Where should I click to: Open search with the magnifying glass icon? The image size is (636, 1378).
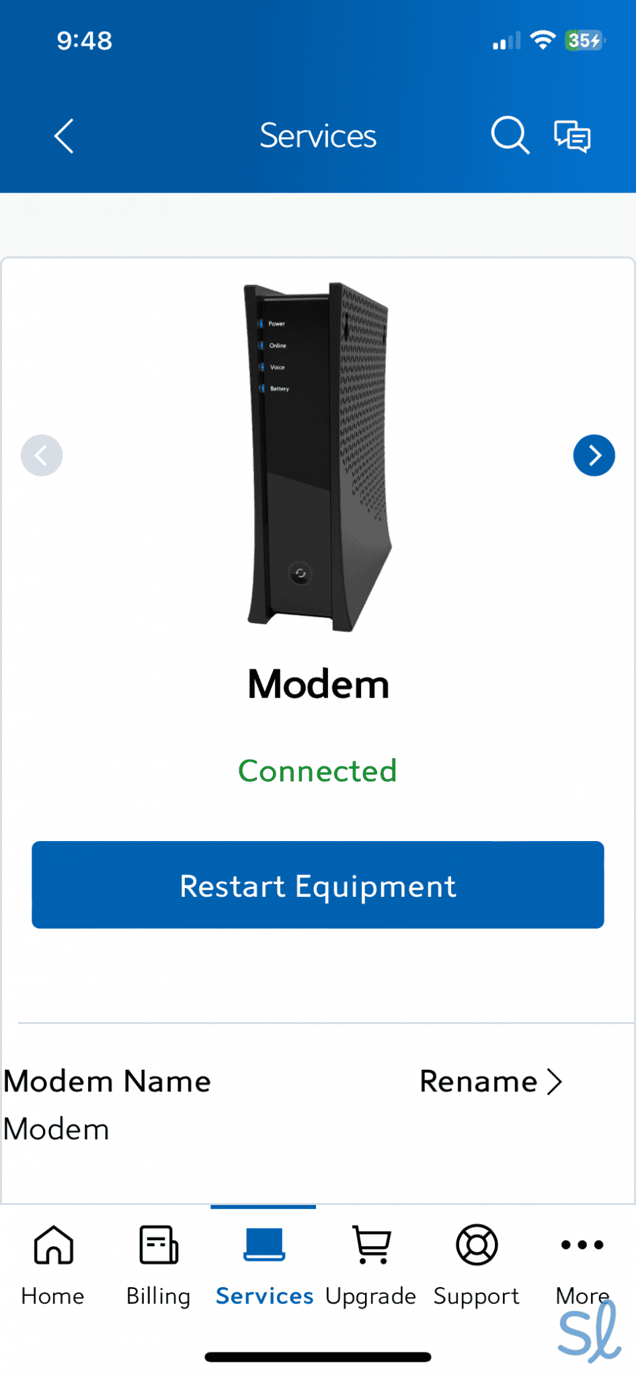point(510,135)
